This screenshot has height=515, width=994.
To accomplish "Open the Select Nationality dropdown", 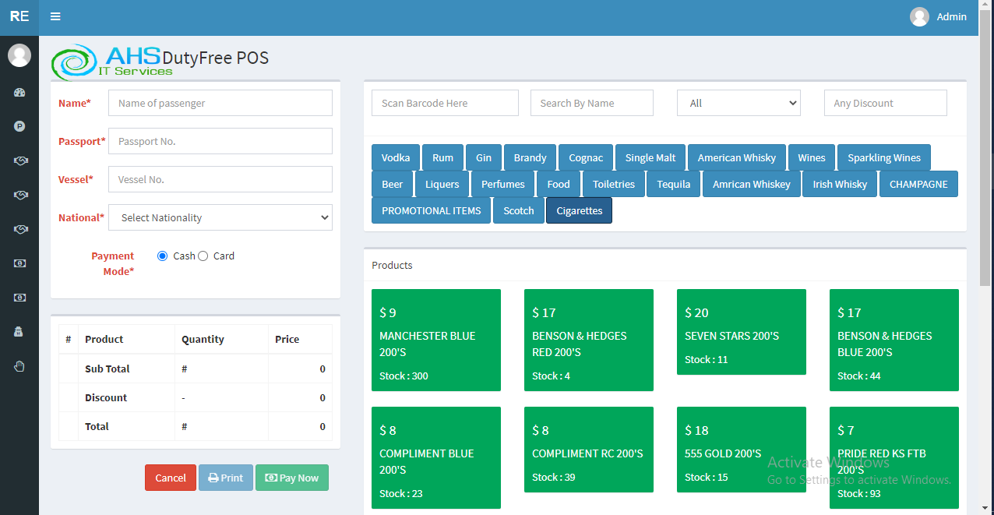I will [220, 217].
